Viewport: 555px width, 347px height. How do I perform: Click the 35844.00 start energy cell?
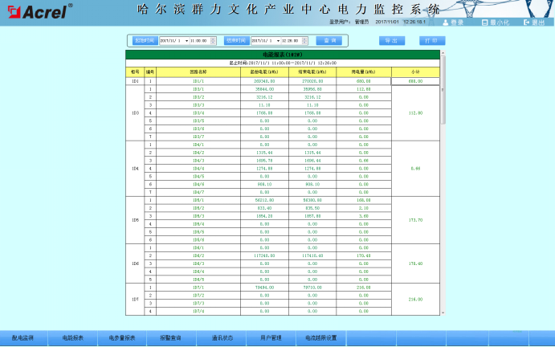[264, 89]
